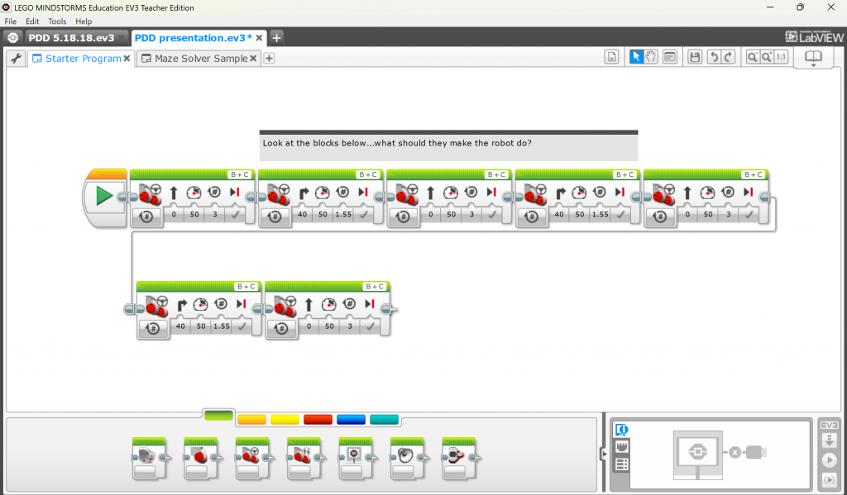
Task: Open mode selector of second Move Steering block
Action: [275, 217]
